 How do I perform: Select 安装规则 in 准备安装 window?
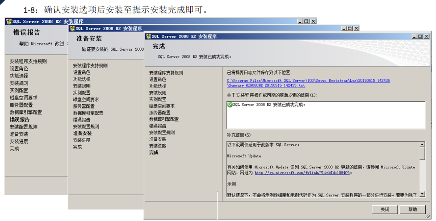click(x=82, y=86)
